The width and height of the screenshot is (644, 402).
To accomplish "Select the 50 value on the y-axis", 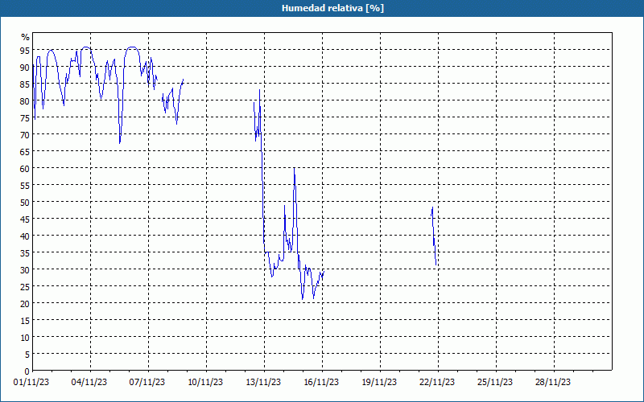I will (x=25, y=203).
